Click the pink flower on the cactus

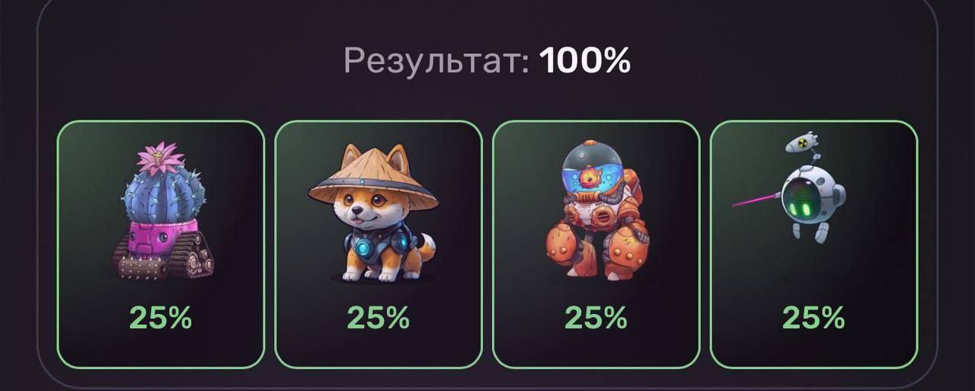pyautogui.click(x=161, y=157)
